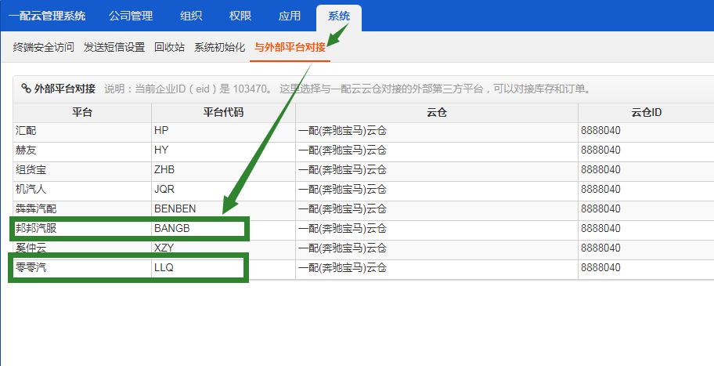Screen dimensions: 714x366
Task: Click the 一配云管理系统 brand title
Action: click(x=47, y=16)
